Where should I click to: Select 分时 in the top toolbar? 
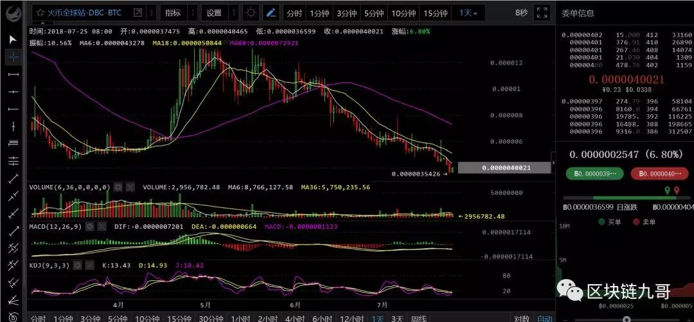click(x=294, y=13)
